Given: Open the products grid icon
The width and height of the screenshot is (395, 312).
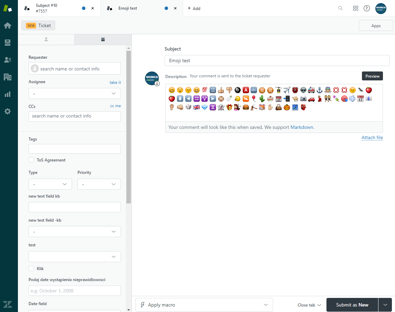Looking at the screenshot, I should pyautogui.click(x=355, y=8).
